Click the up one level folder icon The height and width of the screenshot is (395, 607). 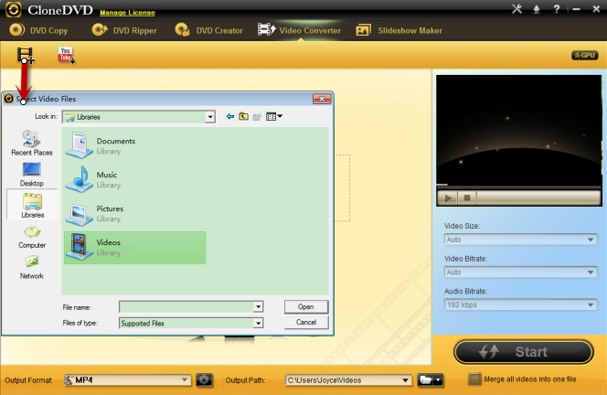click(243, 116)
